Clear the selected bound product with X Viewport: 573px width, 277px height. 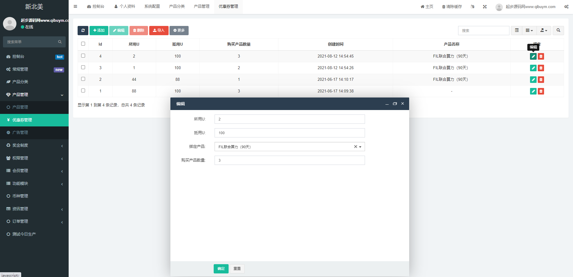pyautogui.click(x=355, y=147)
